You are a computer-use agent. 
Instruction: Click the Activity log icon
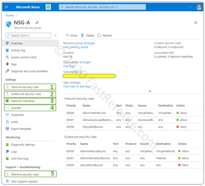(x=7, y=50)
